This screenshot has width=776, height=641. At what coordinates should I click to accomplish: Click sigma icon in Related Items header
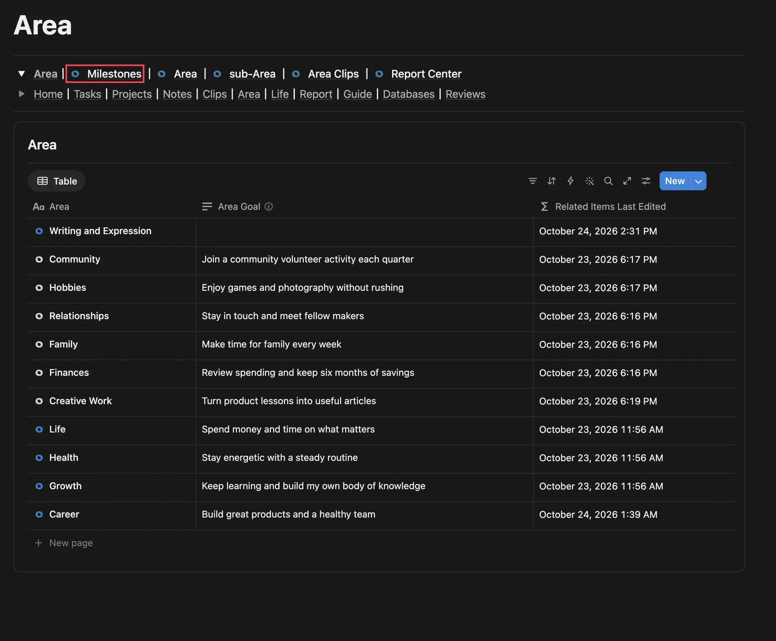pos(544,206)
